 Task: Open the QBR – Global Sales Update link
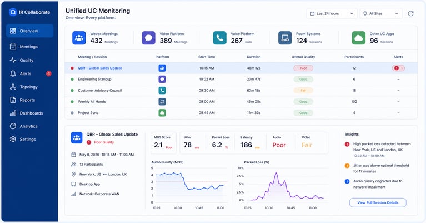point(100,68)
